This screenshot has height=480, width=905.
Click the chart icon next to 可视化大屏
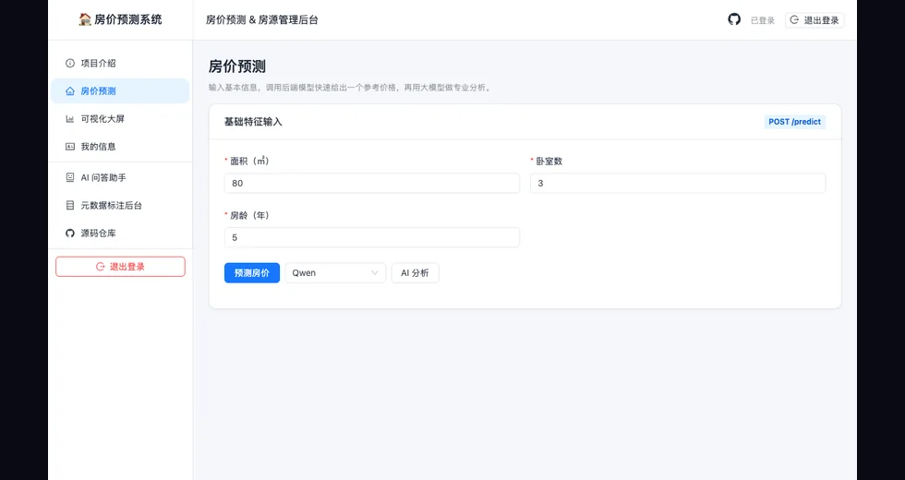70,118
